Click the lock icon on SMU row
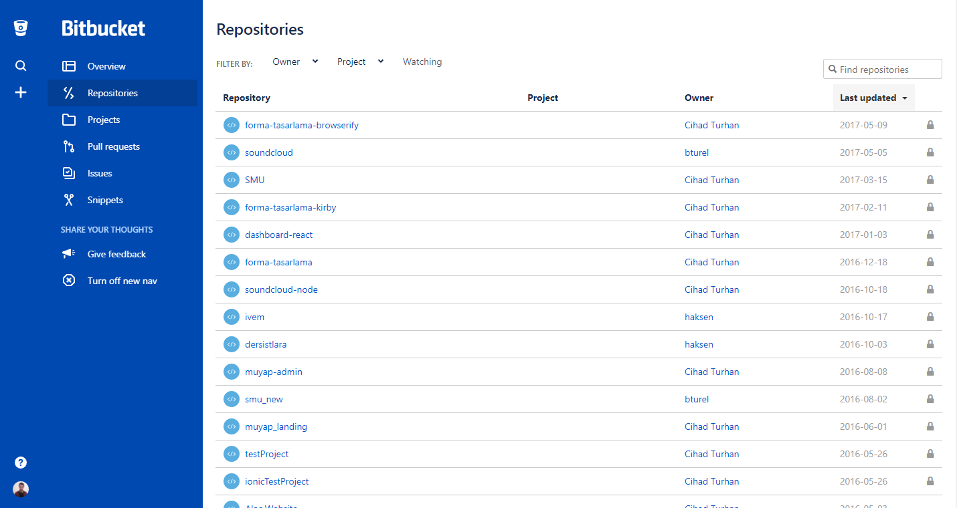The width and height of the screenshot is (957, 508). (x=930, y=180)
